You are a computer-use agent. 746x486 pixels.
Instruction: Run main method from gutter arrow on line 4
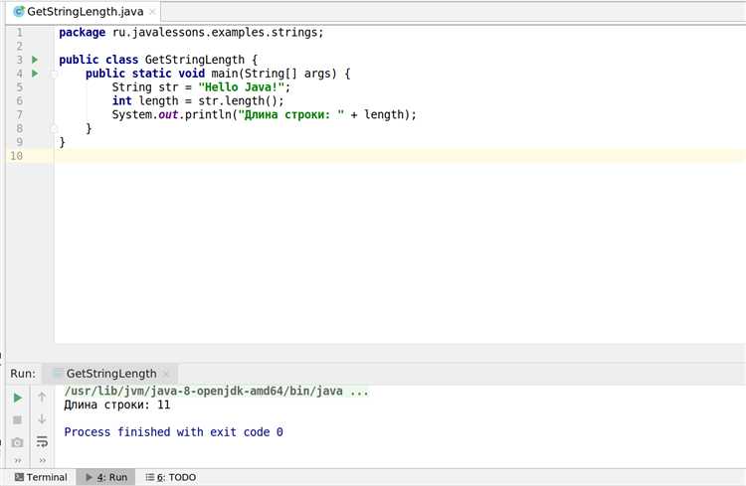(35, 74)
